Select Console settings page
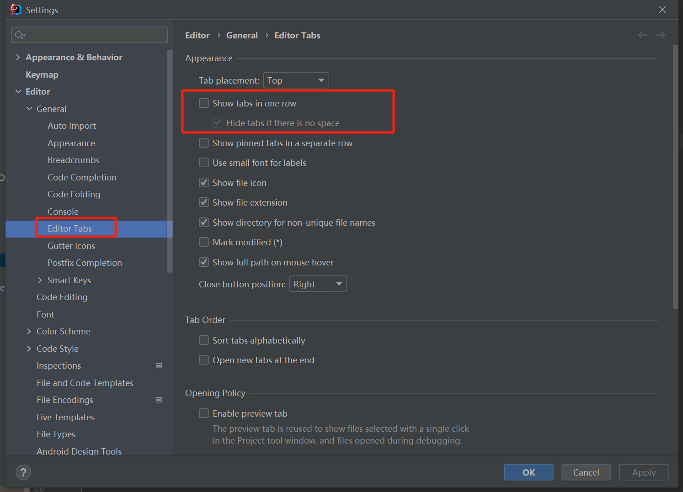The image size is (683, 492). pyautogui.click(x=63, y=212)
